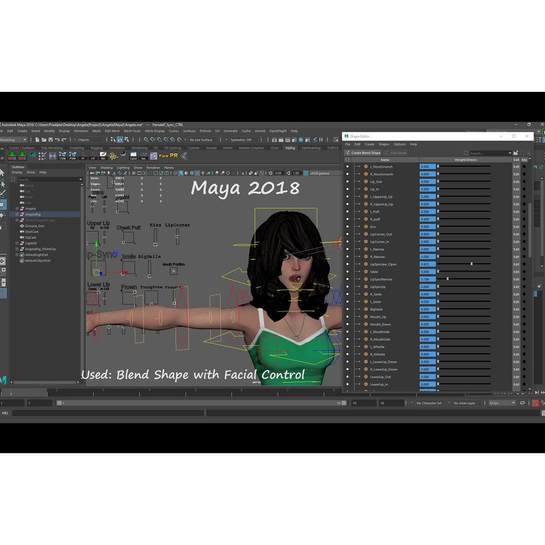Expand the AngelaRig node in Outliner
Image resolution: width=545 pixels, height=545 pixels.
coord(17,214)
